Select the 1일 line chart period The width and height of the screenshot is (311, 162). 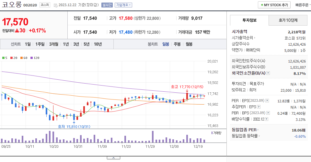[28, 44]
